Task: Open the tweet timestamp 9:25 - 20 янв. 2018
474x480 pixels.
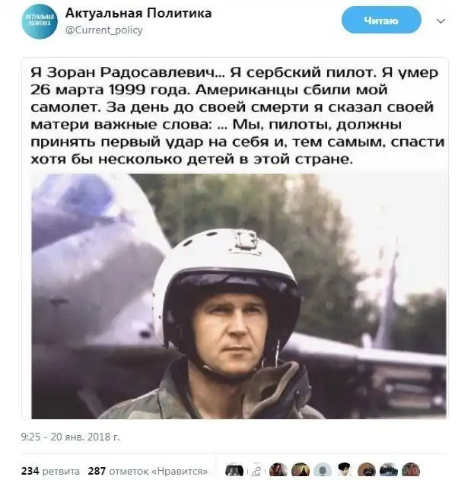Action: [x=71, y=437]
